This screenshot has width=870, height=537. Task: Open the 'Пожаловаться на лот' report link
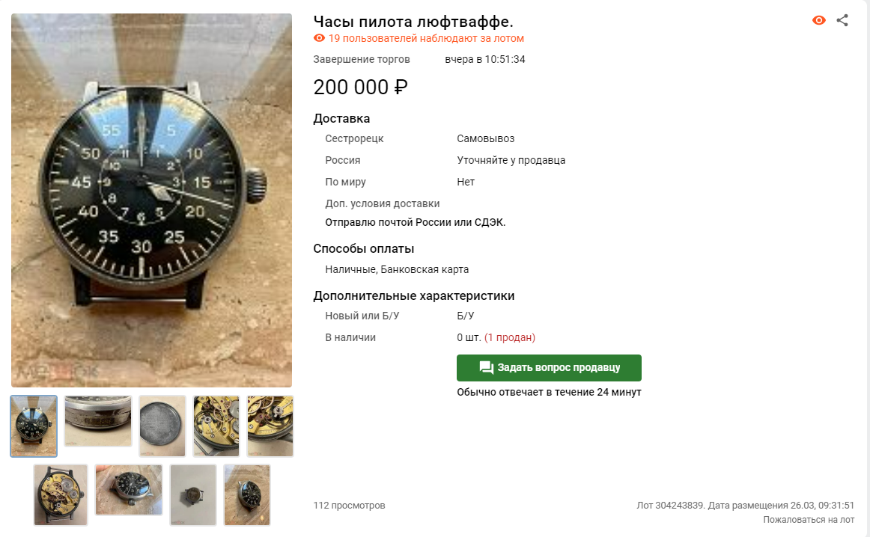(x=809, y=520)
